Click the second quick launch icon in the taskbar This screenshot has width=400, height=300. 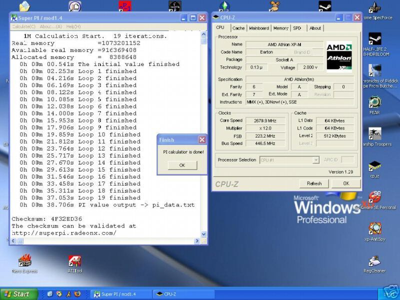point(59,294)
